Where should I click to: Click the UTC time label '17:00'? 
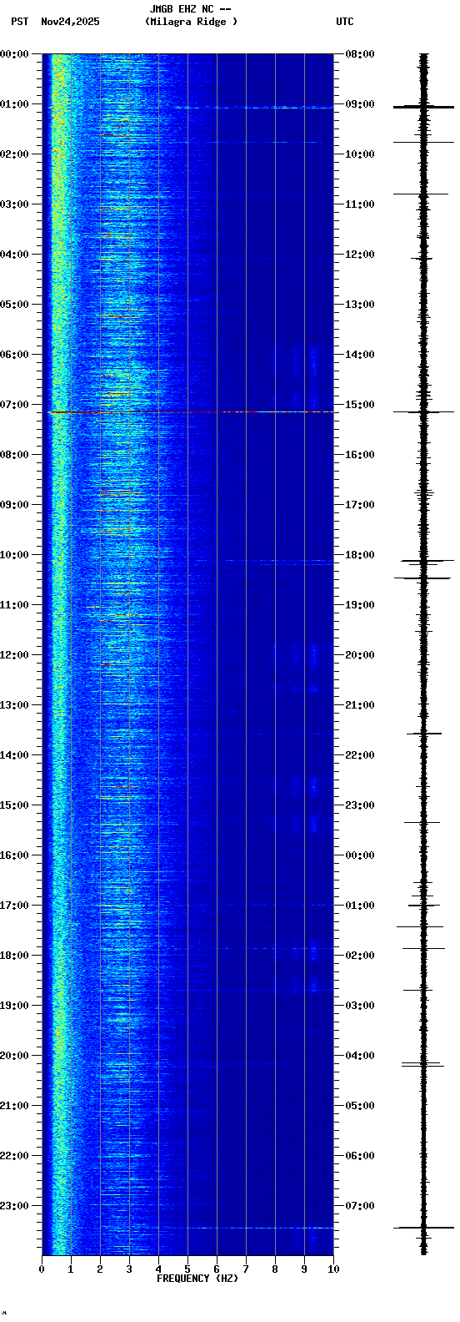click(x=360, y=505)
